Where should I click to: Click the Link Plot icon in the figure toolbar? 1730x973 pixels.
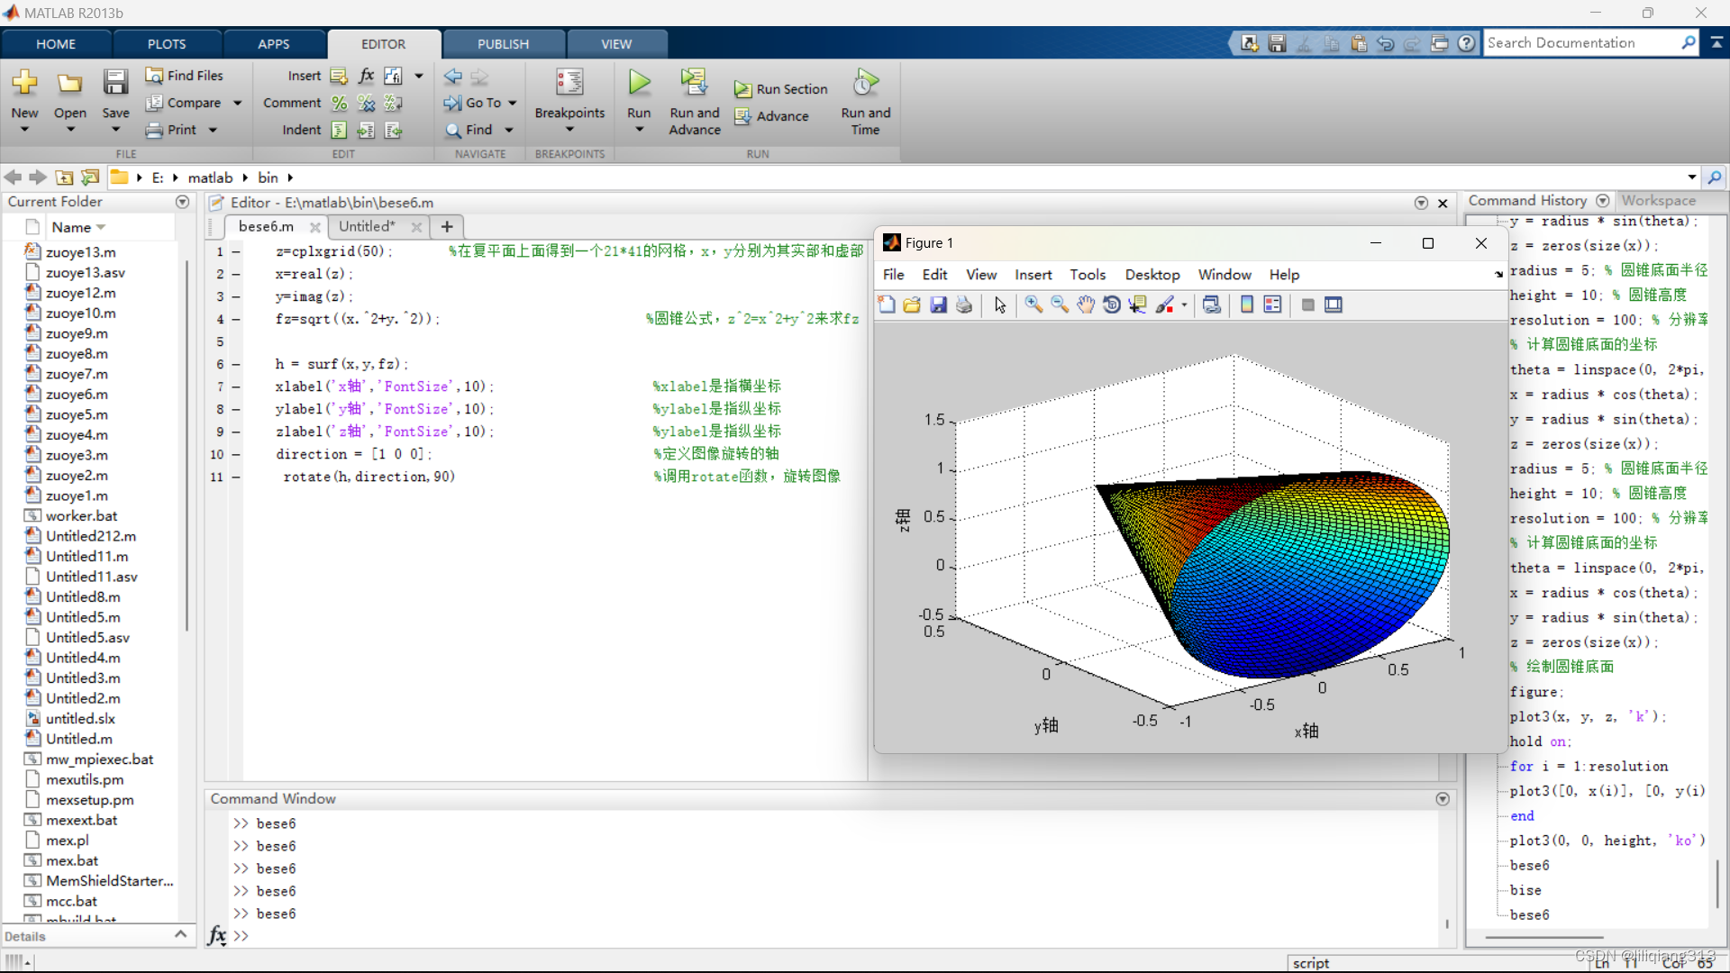1212,305
